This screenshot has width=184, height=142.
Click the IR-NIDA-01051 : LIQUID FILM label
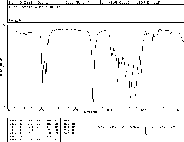131,2
